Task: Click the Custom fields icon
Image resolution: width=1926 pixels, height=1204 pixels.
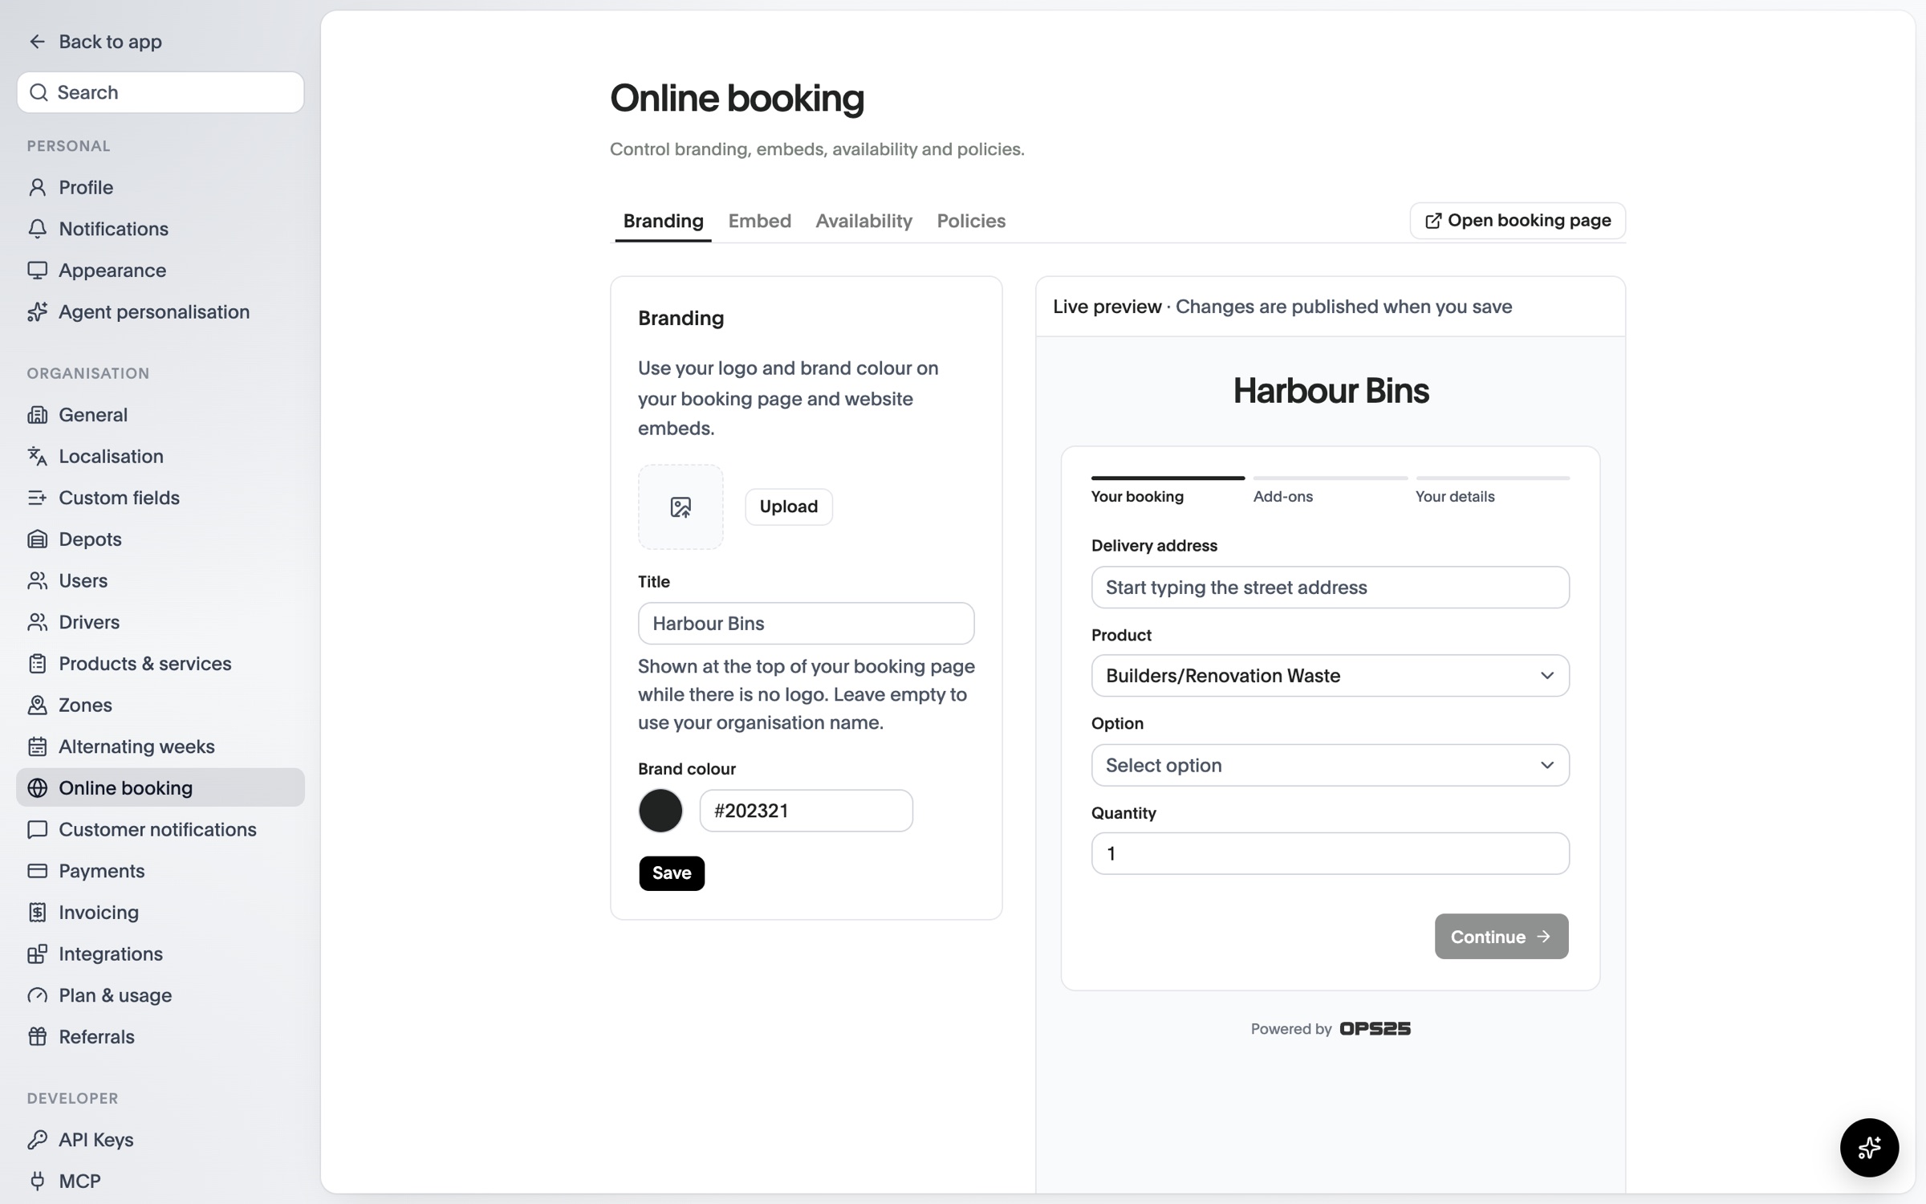Action: point(37,498)
